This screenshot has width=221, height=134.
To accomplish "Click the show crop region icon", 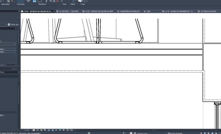I will tap(52, 130).
